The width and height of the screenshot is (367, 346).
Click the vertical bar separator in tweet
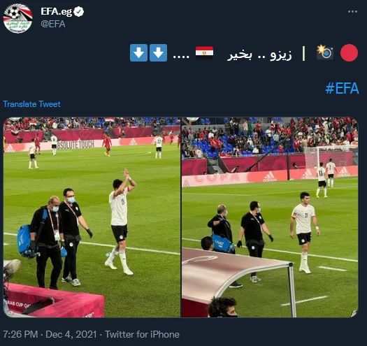[x=304, y=53]
